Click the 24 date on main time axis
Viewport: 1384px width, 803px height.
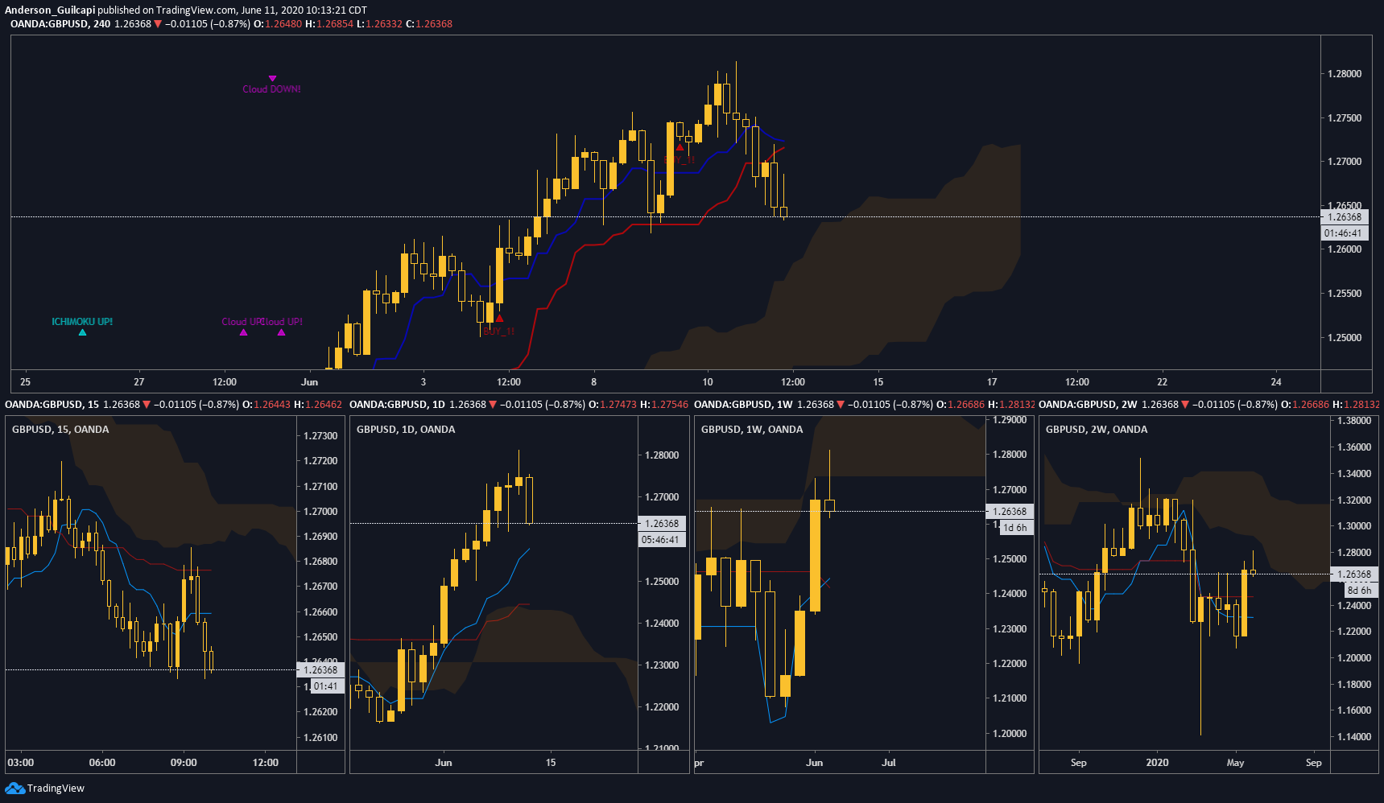pos(1276,382)
